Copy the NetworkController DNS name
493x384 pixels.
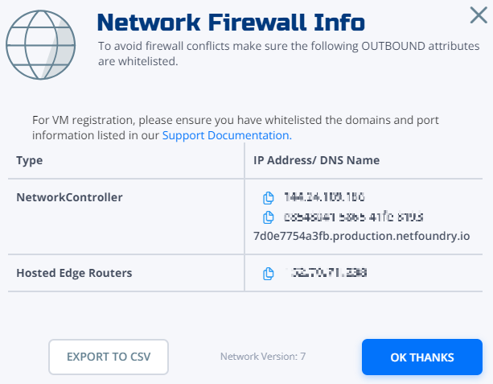268,217
